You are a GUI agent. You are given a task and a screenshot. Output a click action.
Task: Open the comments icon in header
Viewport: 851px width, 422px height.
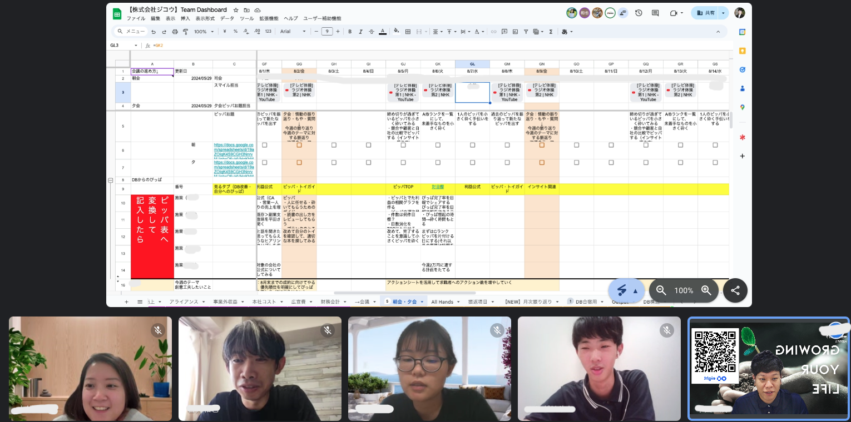pos(655,13)
